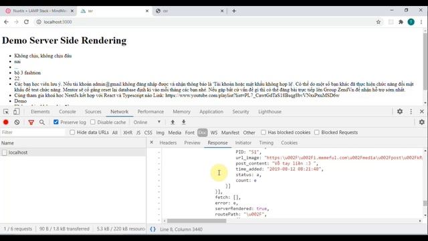Close the active ssr tab

[147, 11]
